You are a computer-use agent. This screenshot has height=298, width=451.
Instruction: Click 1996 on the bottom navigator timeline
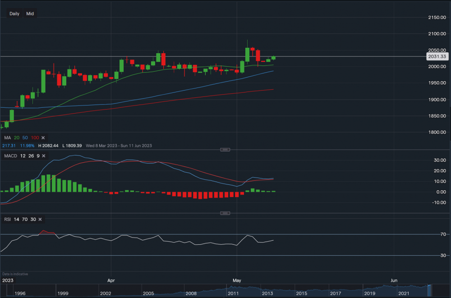(x=20, y=293)
